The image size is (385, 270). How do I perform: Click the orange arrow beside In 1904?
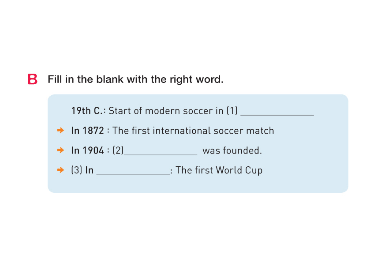[61, 150]
